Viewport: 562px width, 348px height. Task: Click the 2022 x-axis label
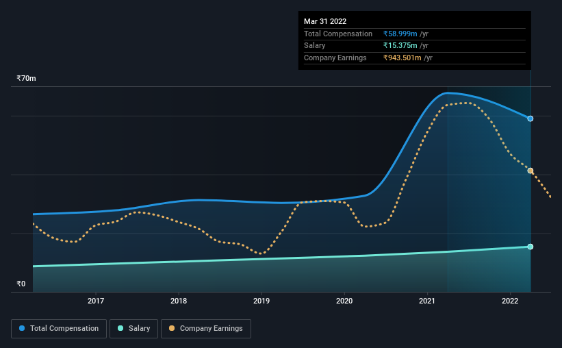click(x=510, y=301)
